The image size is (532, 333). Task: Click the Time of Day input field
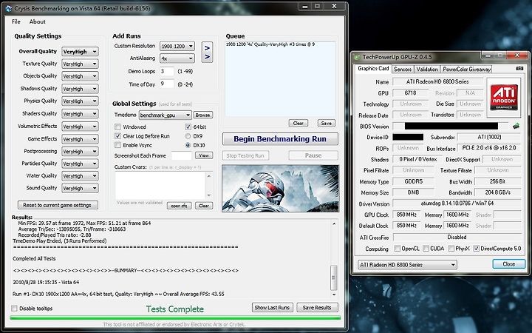tap(167, 84)
